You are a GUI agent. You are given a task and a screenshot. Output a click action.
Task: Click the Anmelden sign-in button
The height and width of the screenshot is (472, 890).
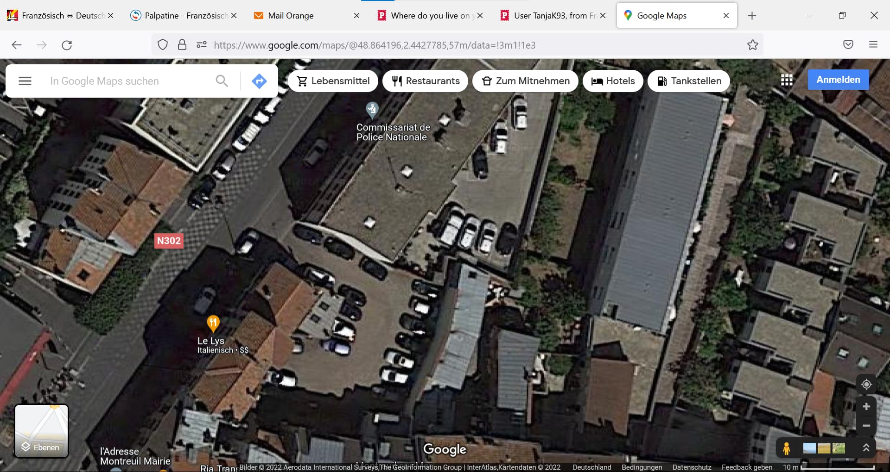[x=838, y=80]
